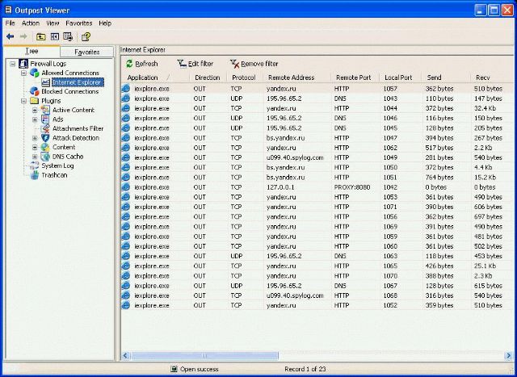Select the Trashcan icon in tree
Image resolution: width=517 pixels, height=377 pixels.
[34, 175]
